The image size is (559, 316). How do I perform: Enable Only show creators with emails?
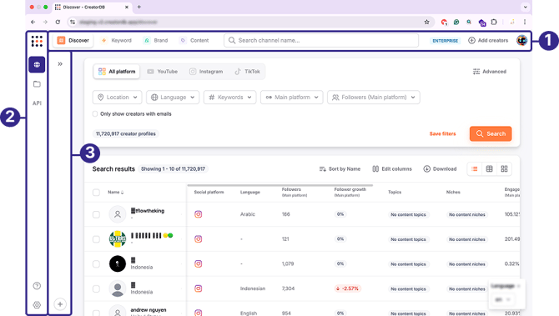95,114
